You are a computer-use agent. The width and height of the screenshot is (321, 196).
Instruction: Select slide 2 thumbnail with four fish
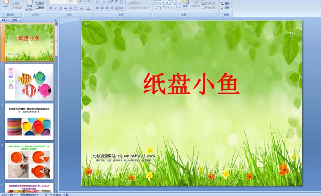point(29,82)
